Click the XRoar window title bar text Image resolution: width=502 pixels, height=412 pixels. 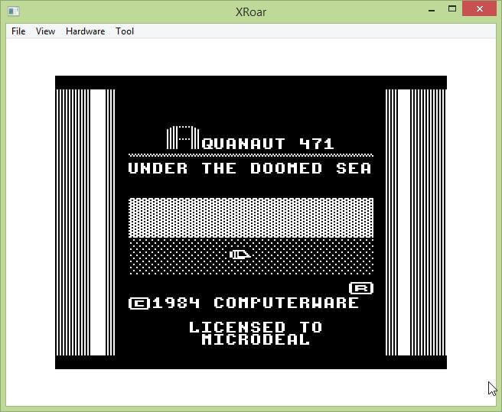click(x=251, y=11)
